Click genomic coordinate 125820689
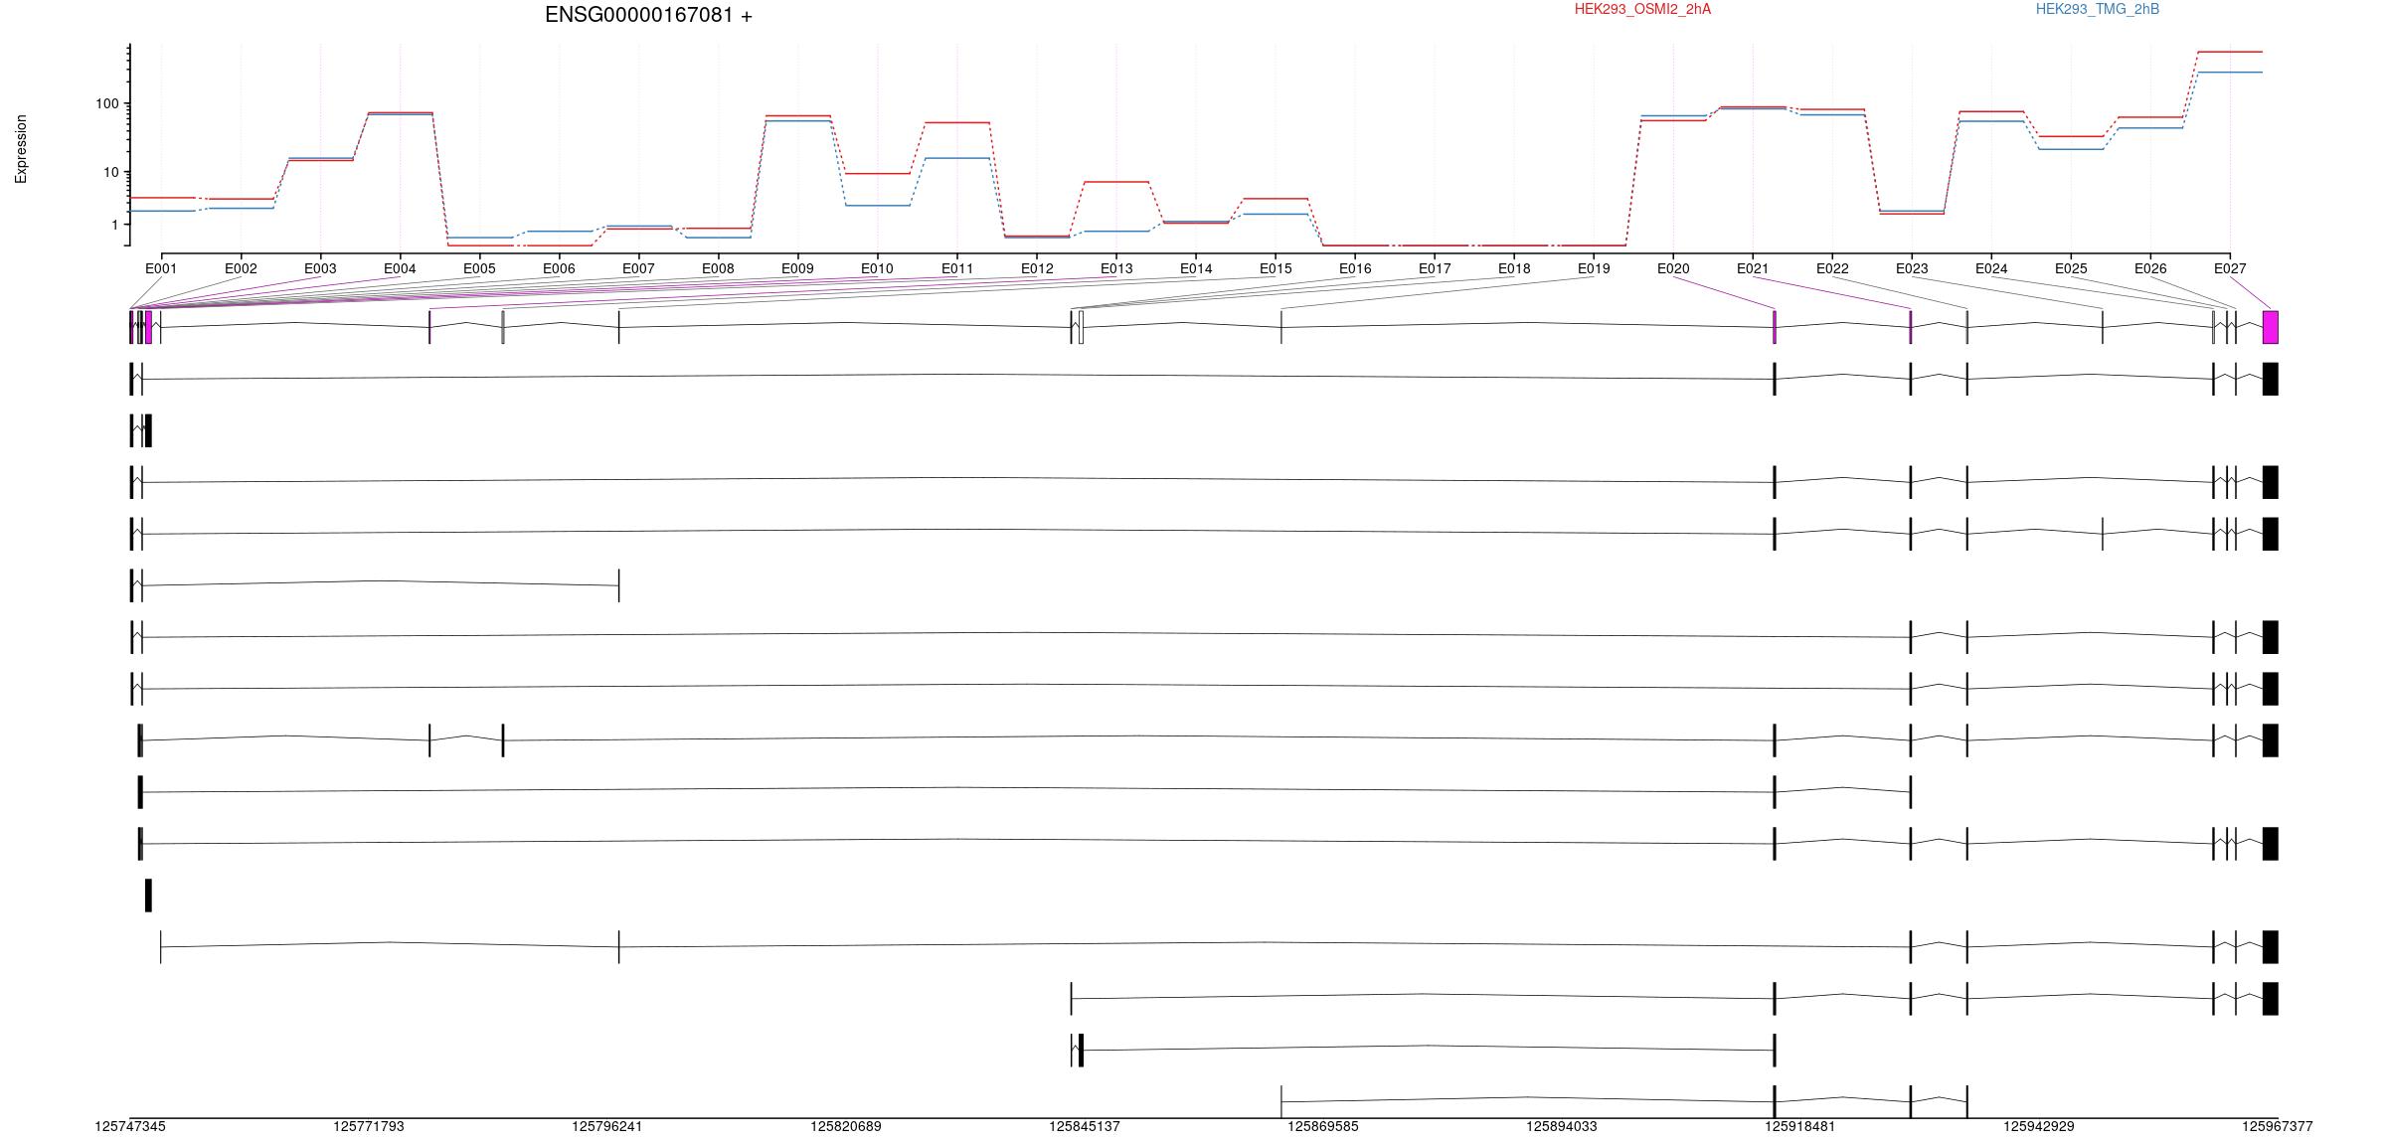The height and width of the screenshot is (1143, 2386). point(846,1126)
